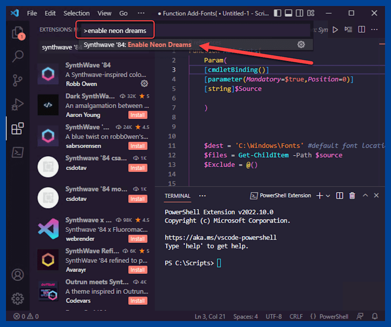Open the Extensions view icon
The width and height of the screenshot is (391, 327).
pos(18,128)
